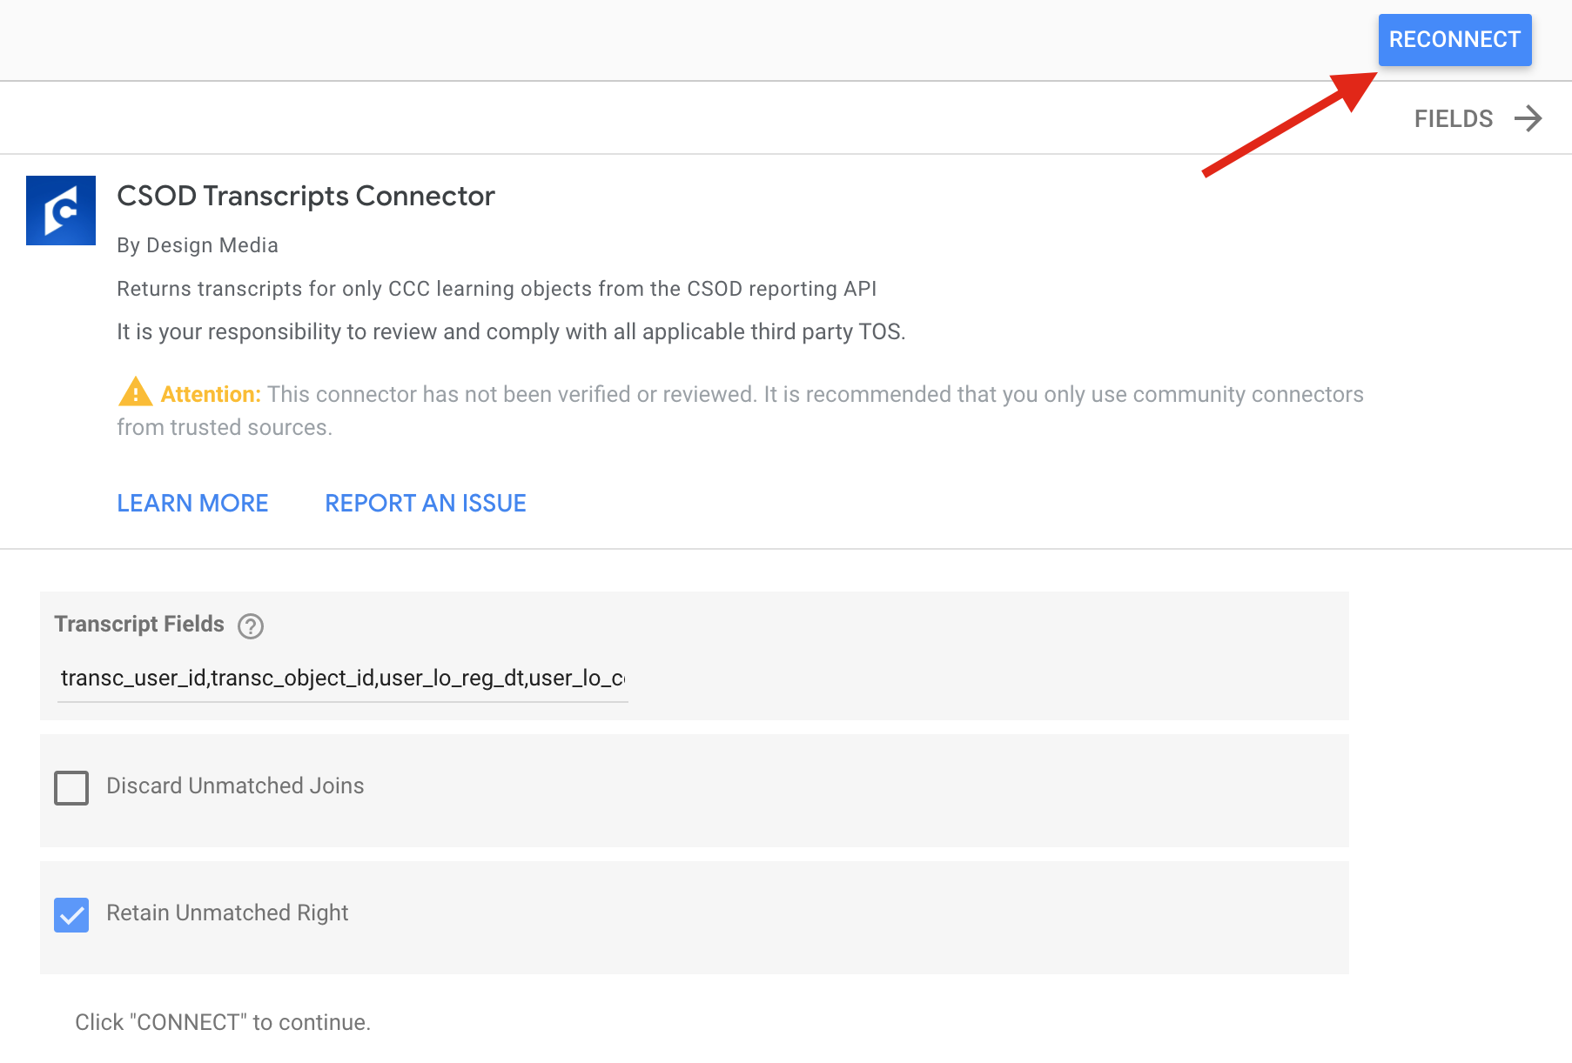Click the right arrow icon beside FIELDS

[1528, 118]
